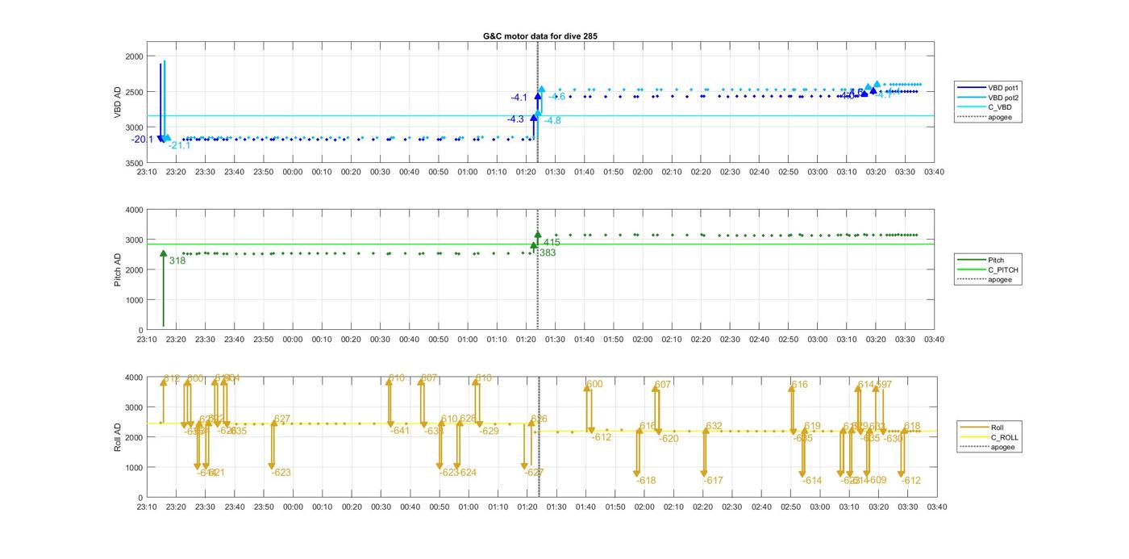
Task: Click the '-620' roll data label
Action: 669,439
